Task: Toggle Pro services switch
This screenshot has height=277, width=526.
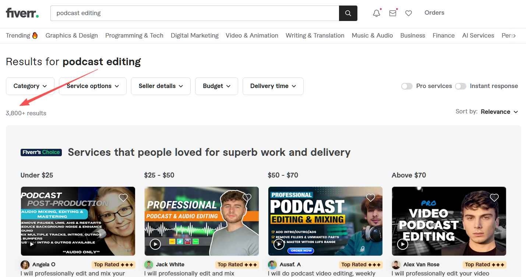Action: point(407,86)
